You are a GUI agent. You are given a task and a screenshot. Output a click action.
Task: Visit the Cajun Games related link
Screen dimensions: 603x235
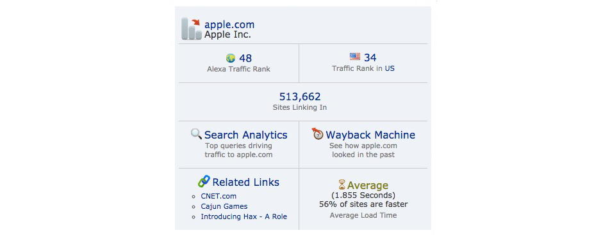[x=224, y=206]
